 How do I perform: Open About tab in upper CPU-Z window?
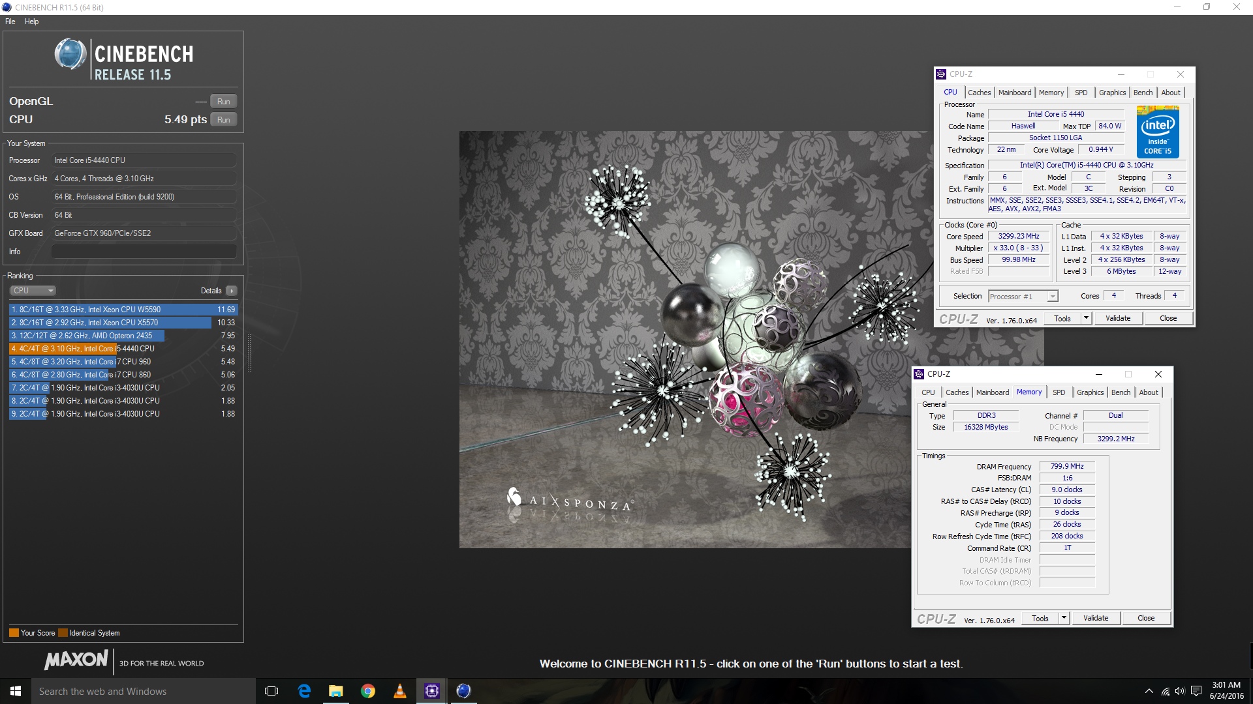(1171, 93)
